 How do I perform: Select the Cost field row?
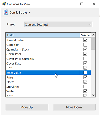point(48,68)
